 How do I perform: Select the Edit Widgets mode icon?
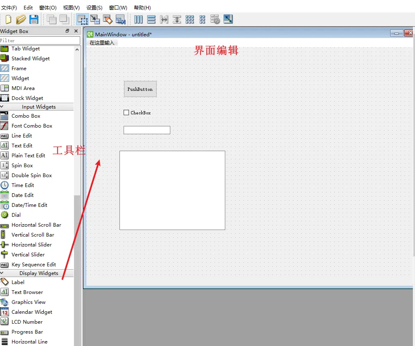click(82, 19)
